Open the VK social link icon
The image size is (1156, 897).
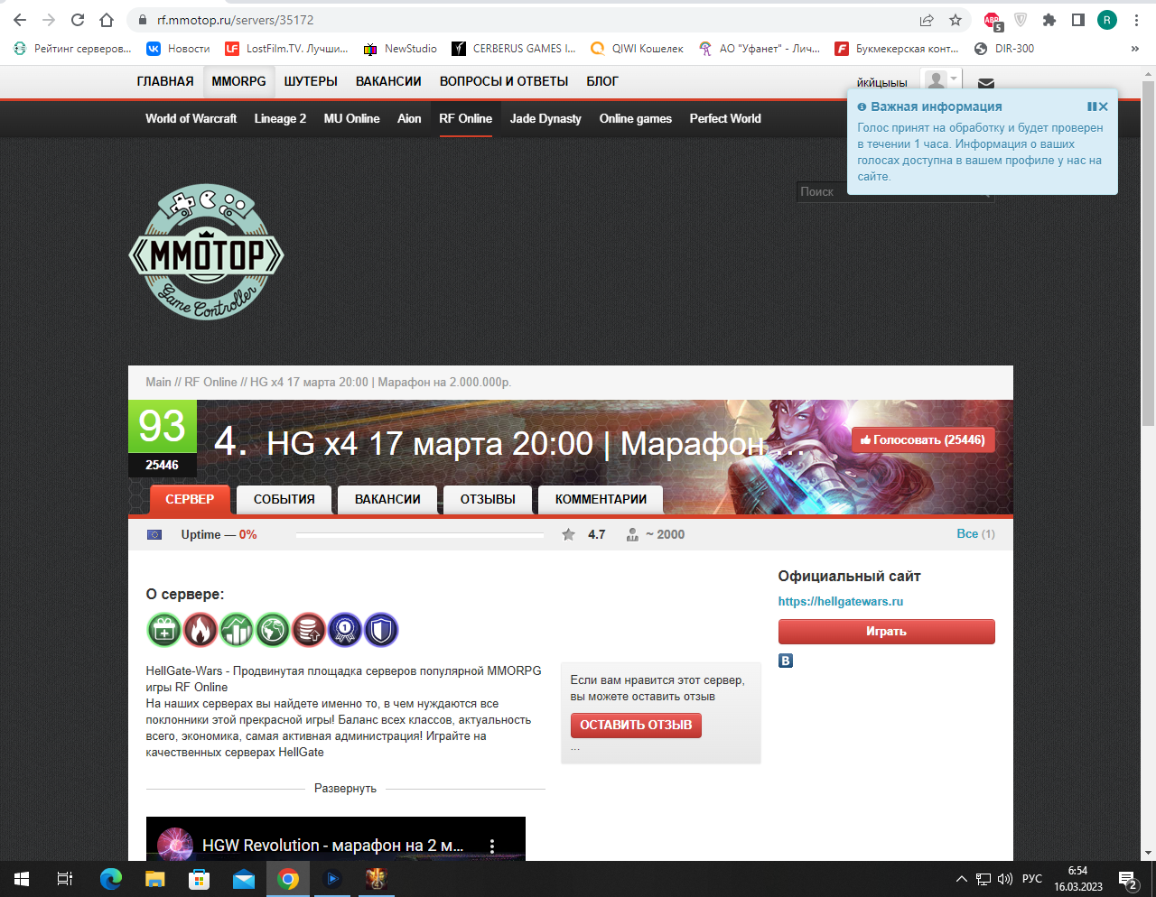786,661
